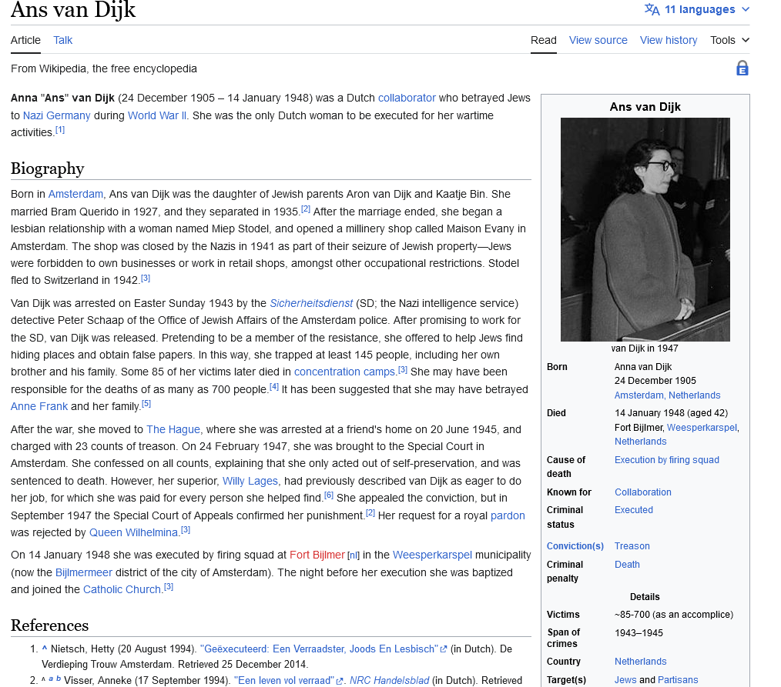Click reference 2 back-link b
The height and width of the screenshot is (687, 781).
59,679
